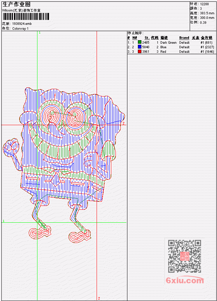Click the 'Blue' description cell
This screenshot has width=217, height=301.
pyautogui.click(x=163, y=47)
